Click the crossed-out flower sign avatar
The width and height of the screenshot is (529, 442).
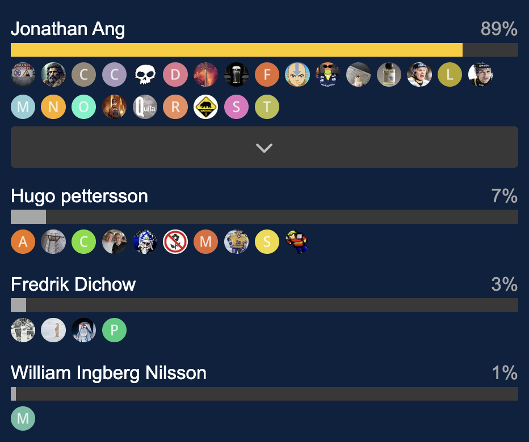175,242
